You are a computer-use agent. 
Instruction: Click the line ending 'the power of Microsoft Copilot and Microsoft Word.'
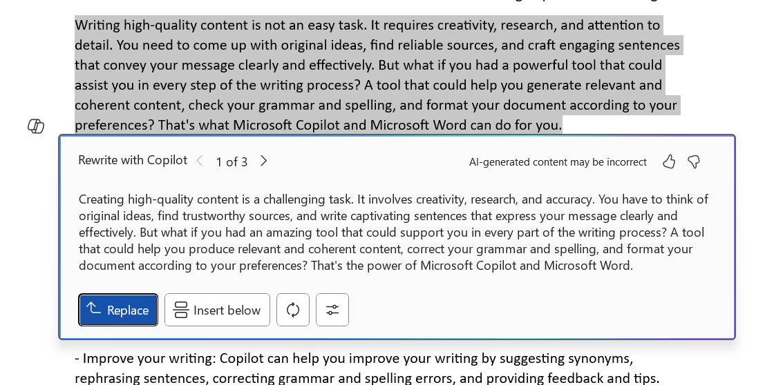(x=355, y=265)
